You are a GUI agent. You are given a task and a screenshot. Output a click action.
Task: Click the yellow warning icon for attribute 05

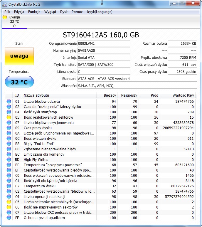click(9, 117)
